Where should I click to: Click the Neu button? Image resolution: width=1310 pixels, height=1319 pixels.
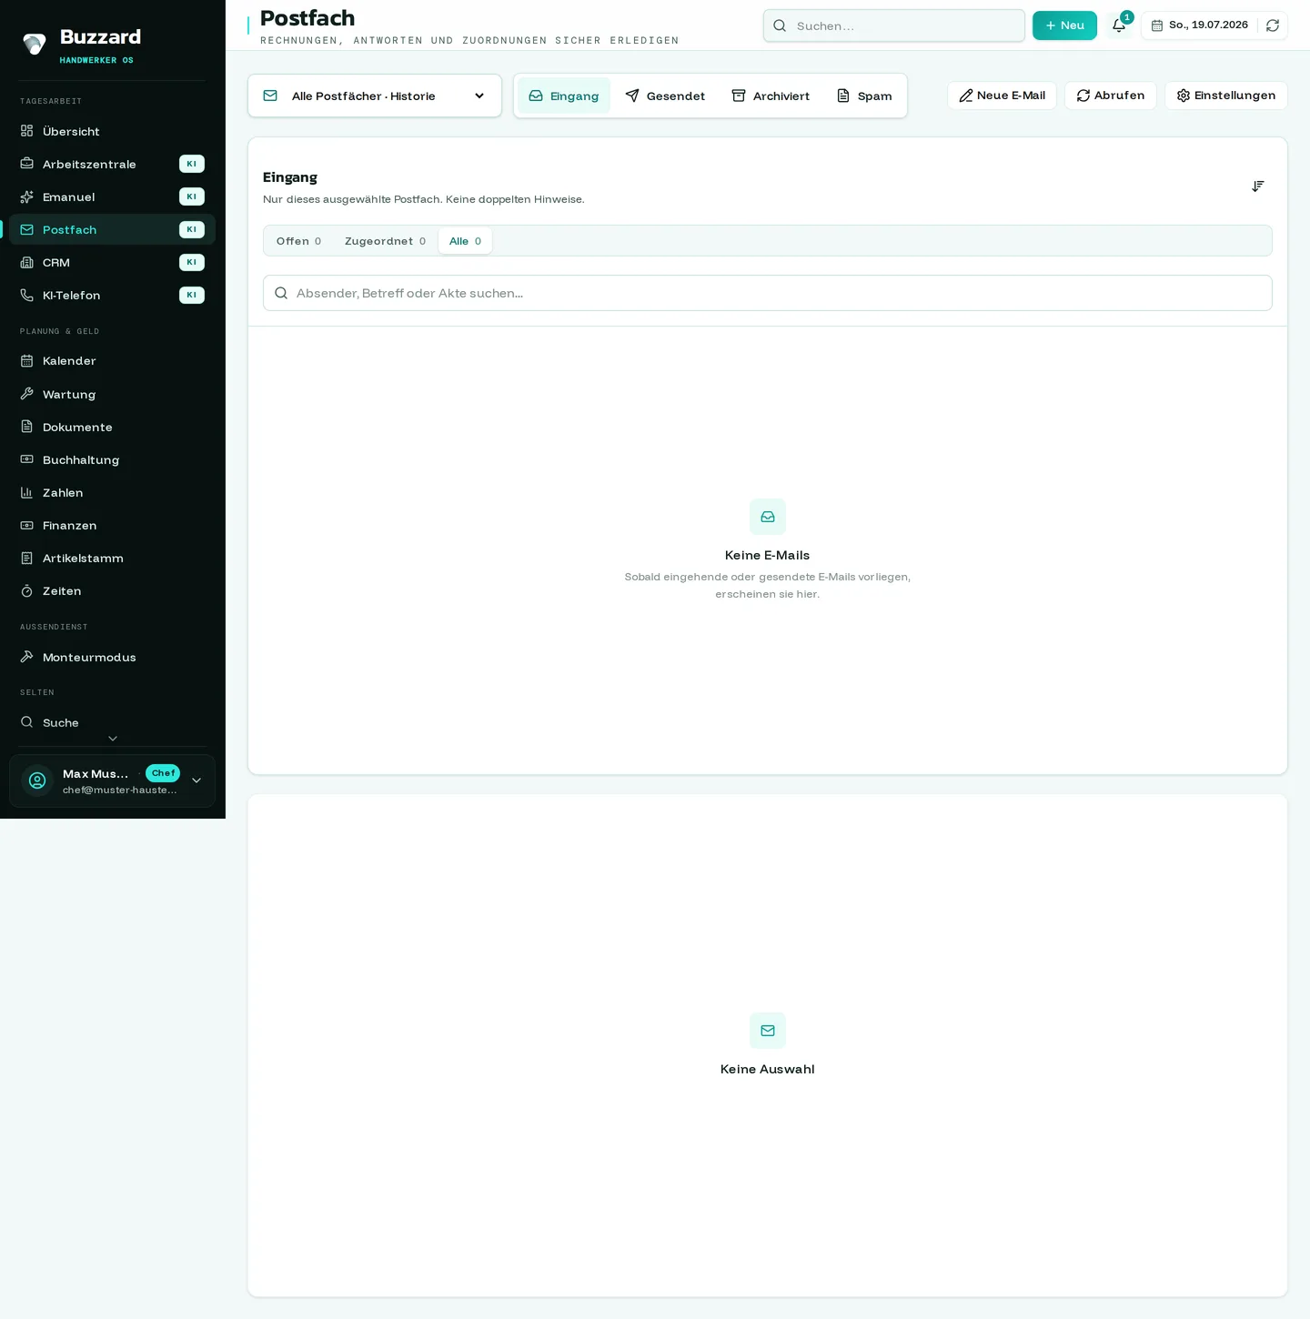click(1064, 25)
